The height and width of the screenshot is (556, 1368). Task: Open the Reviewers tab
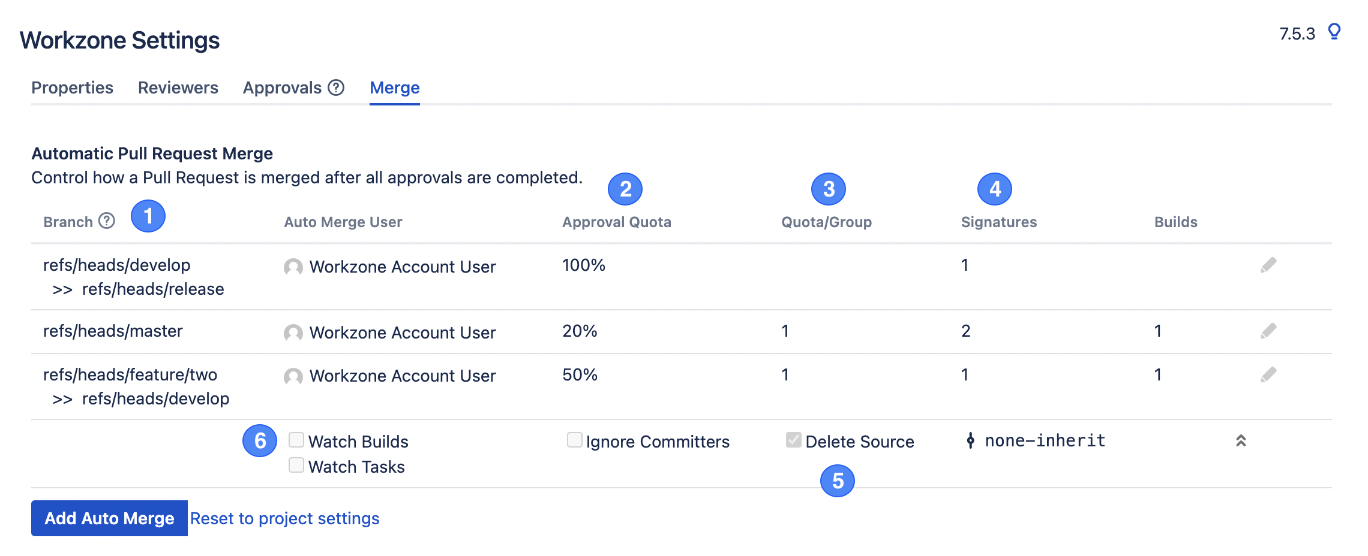click(178, 87)
